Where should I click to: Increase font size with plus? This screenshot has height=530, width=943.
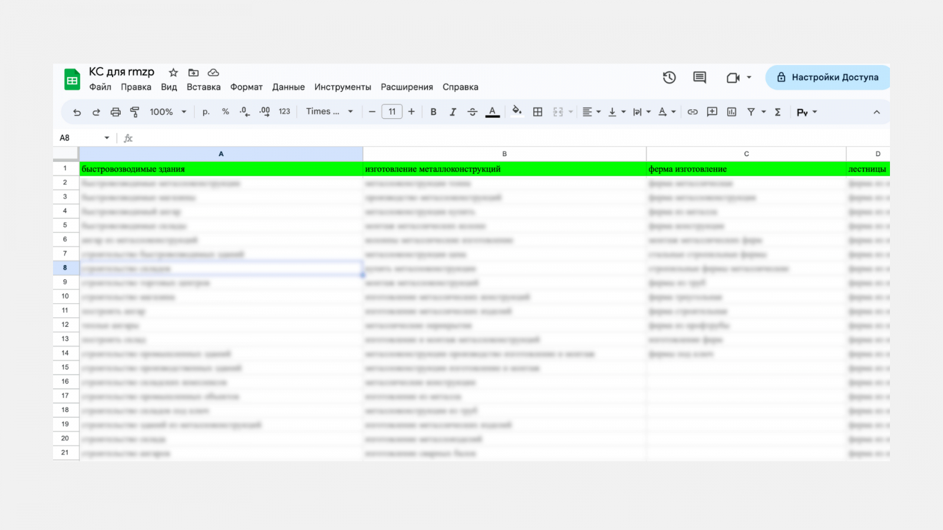click(x=411, y=112)
